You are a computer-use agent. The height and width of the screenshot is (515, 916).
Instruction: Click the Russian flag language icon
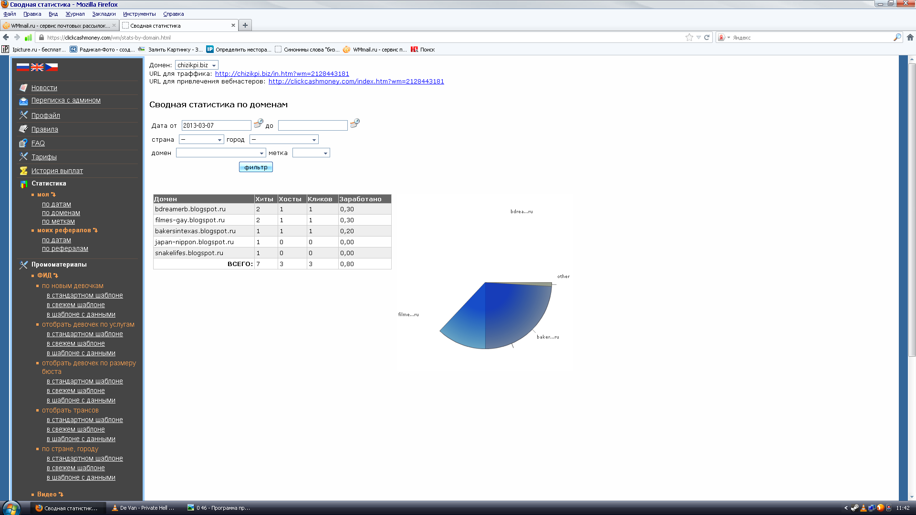22,67
